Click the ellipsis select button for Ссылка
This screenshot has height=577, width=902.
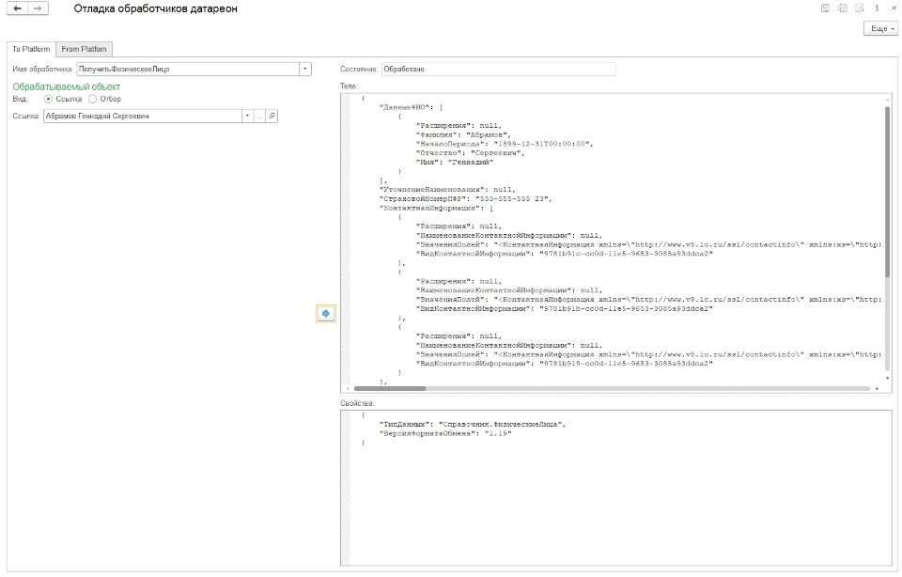(x=259, y=116)
